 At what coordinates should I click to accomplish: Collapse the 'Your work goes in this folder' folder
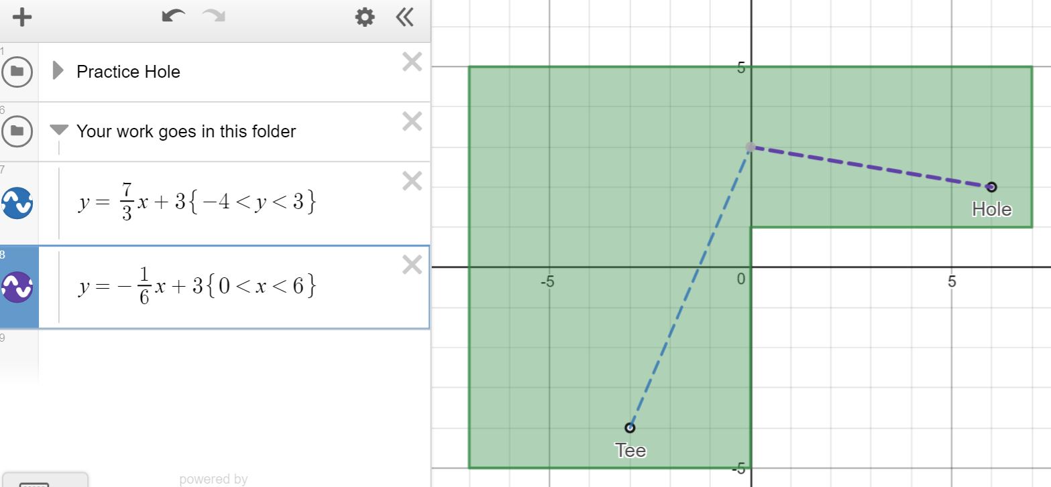pyautogui.click(x=59, y=130)
